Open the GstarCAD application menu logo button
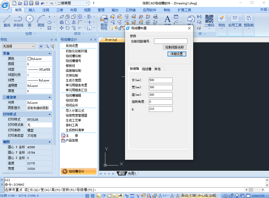 tap(5, 5)
